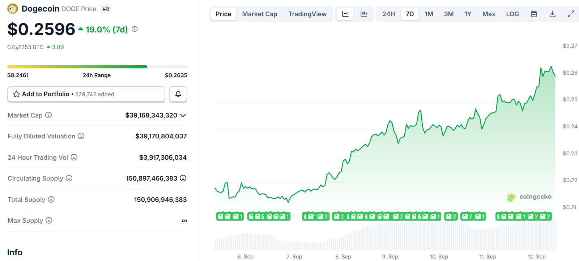Show Total Supply info tooltip
Image resolution: width=579 pixels, height=261 pixels.
click(x=51, y=199)
